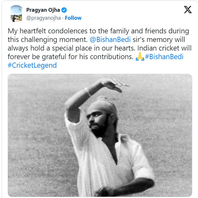
Task: Click the phrase 'Indian cricket will' in the tweet
Action: [164, 48]
